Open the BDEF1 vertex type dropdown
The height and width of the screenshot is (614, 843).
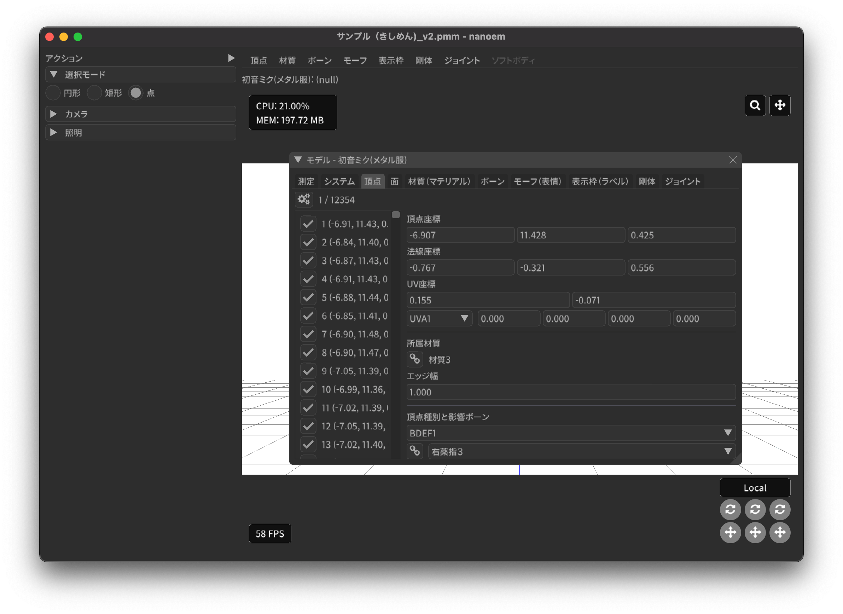pos(571,433)
